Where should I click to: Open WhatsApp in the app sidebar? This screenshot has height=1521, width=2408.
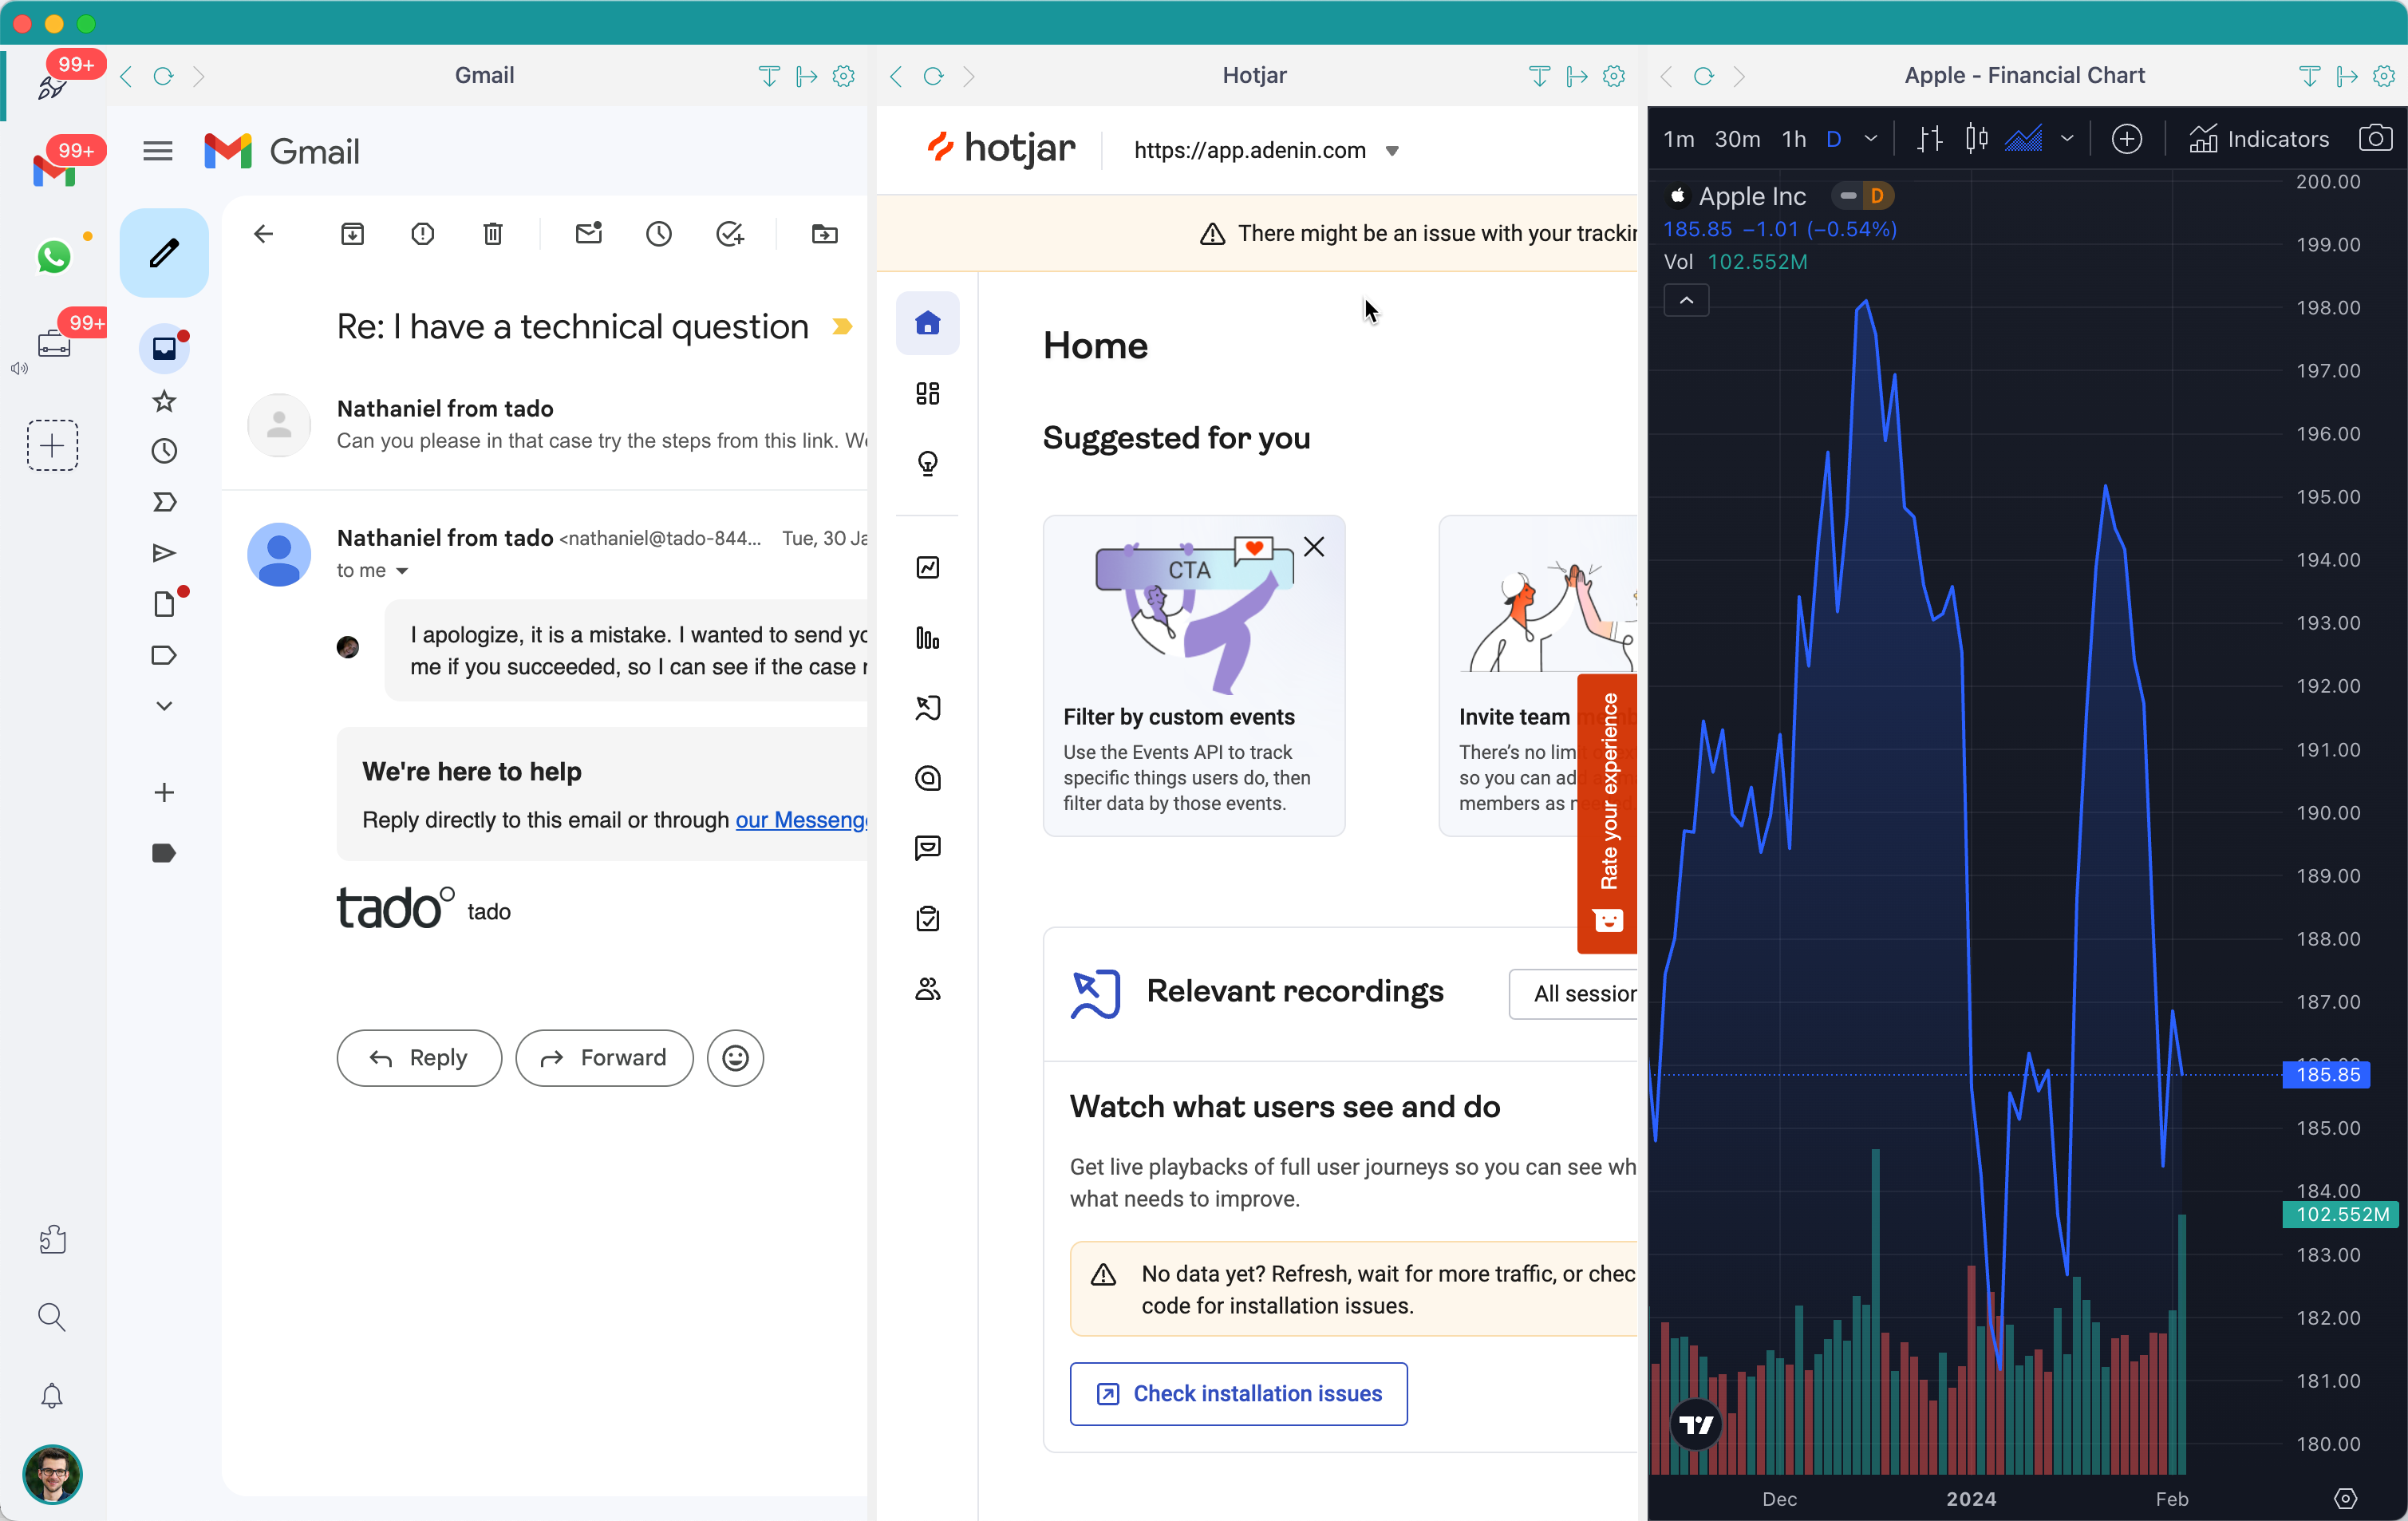[54, 257]
